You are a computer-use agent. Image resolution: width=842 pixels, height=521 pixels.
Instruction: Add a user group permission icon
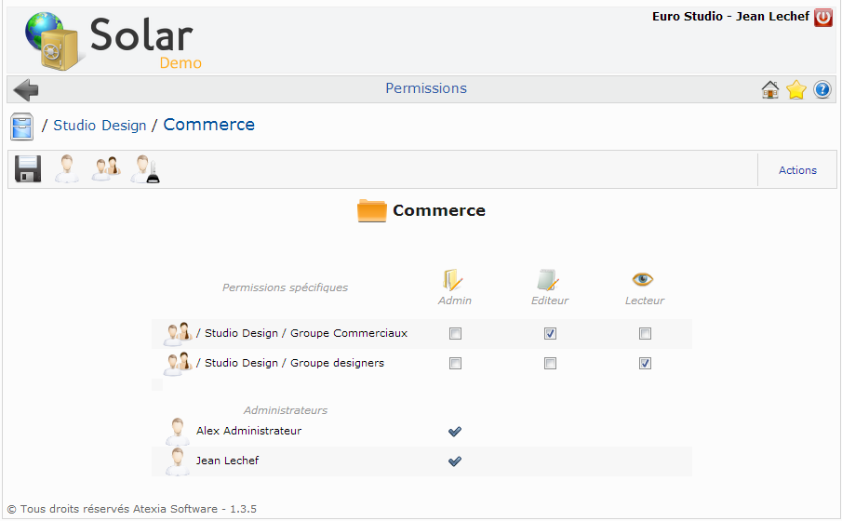point(106,168)
